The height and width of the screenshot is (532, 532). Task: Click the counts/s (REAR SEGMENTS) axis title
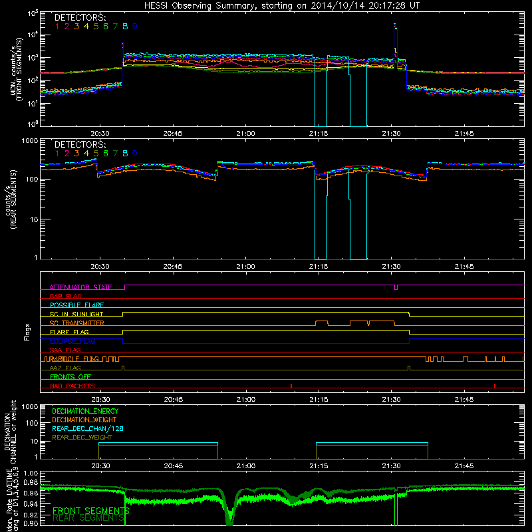(11, 199)
